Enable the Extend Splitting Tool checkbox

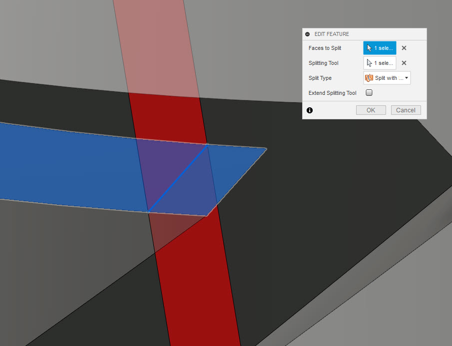tap(369, 92)
